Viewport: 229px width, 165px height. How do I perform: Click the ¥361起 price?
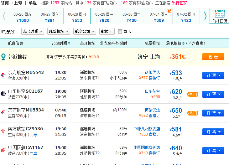click(x=177, y=57)
